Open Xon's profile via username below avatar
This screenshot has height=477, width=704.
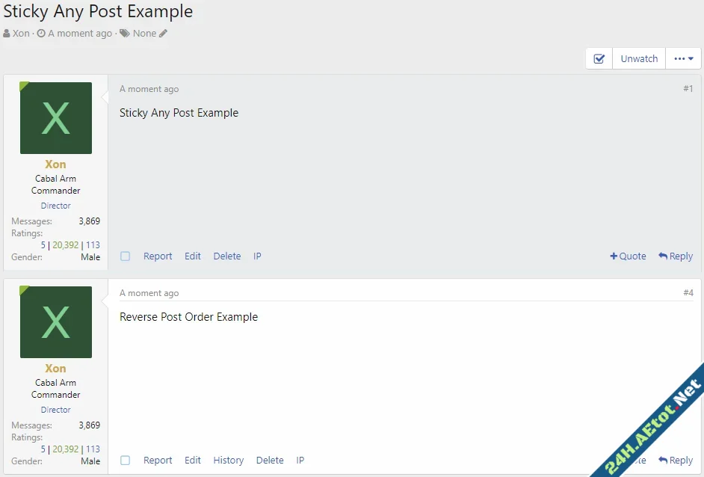tap(55, 164)
